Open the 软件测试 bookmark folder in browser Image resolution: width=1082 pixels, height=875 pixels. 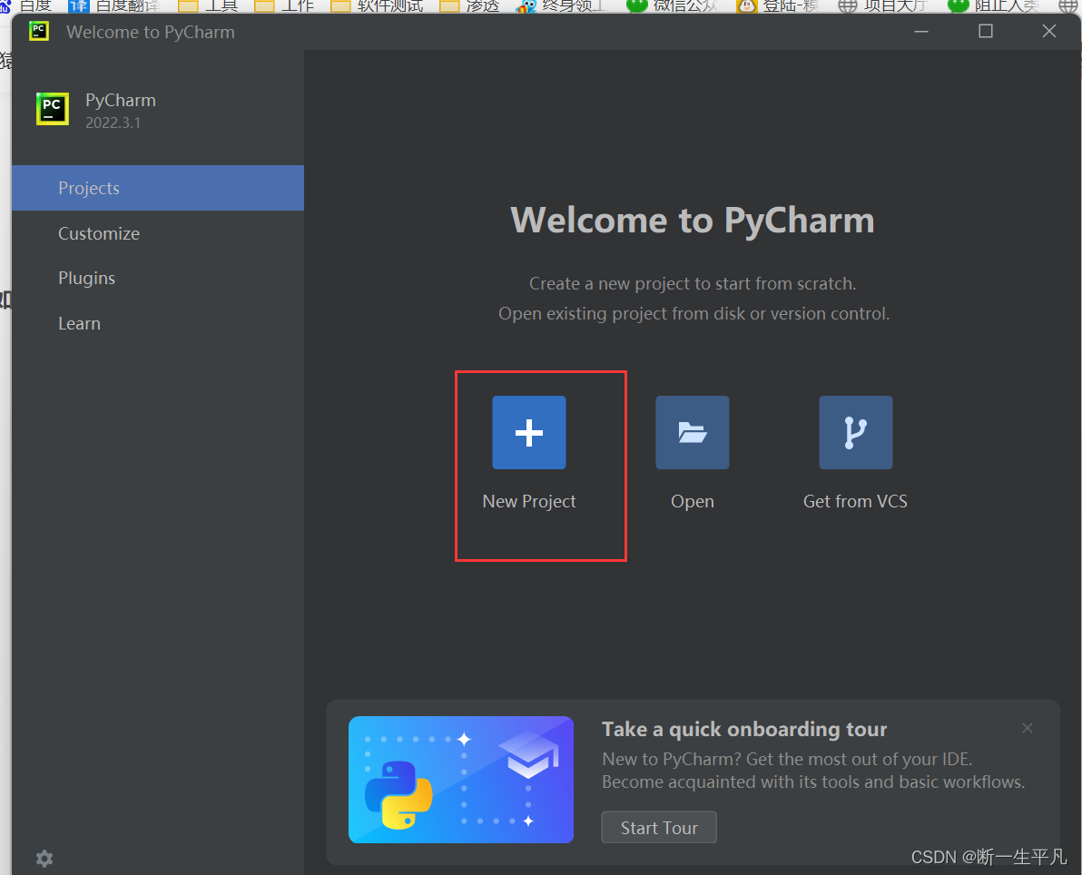coord(377,6)
